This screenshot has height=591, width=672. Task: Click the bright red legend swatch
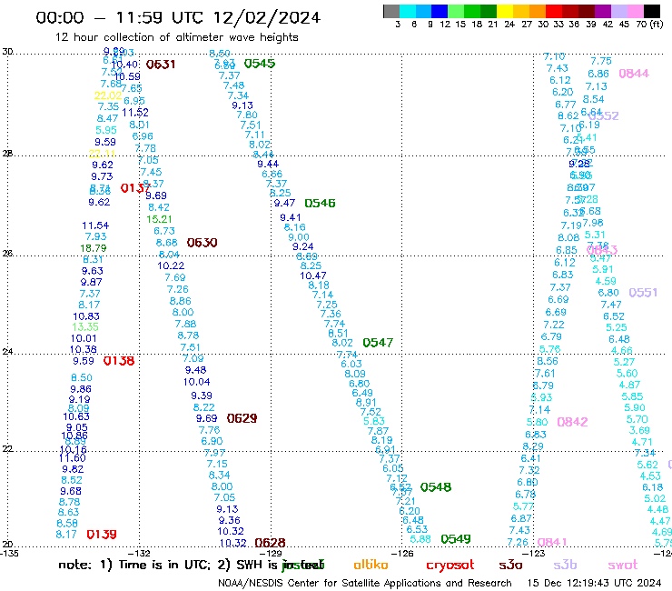pyautogui.click(x=553, y=11)
